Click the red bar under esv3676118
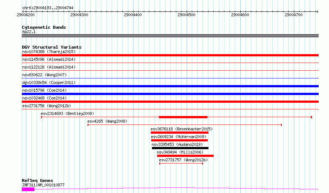 point(180,133)
